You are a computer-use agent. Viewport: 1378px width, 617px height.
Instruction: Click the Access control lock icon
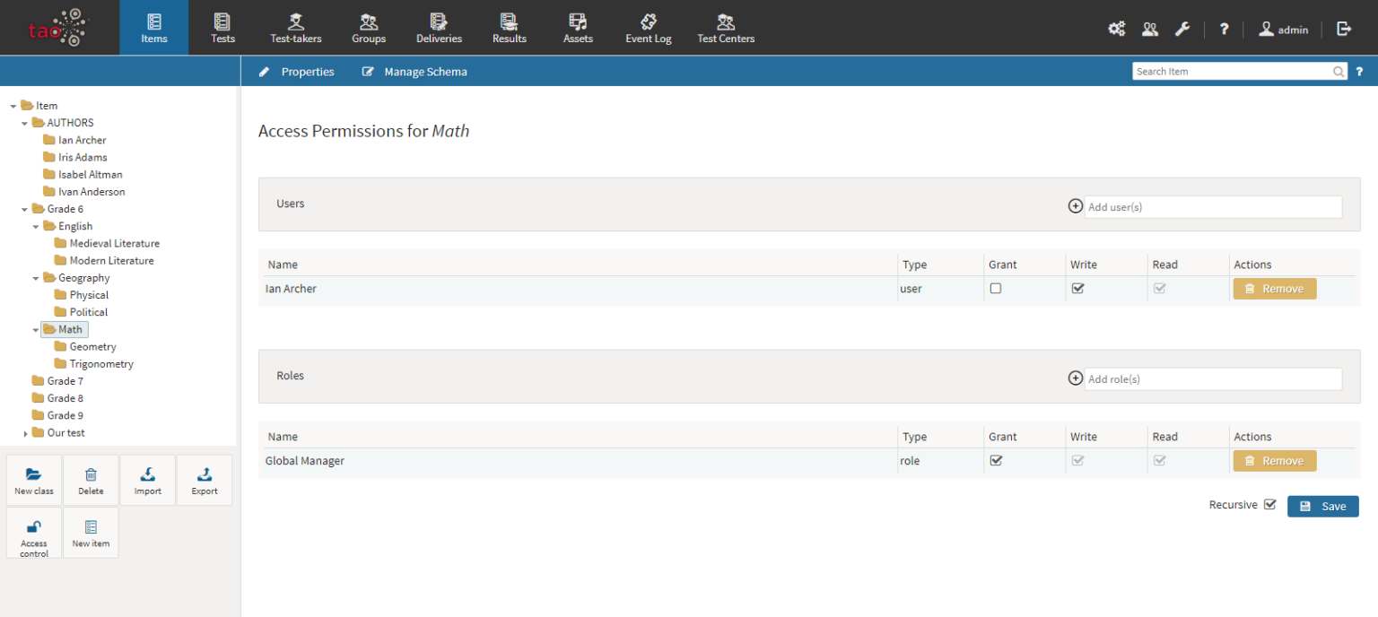[34, 526]
